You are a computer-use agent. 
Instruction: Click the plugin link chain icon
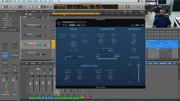pos(143,25)
